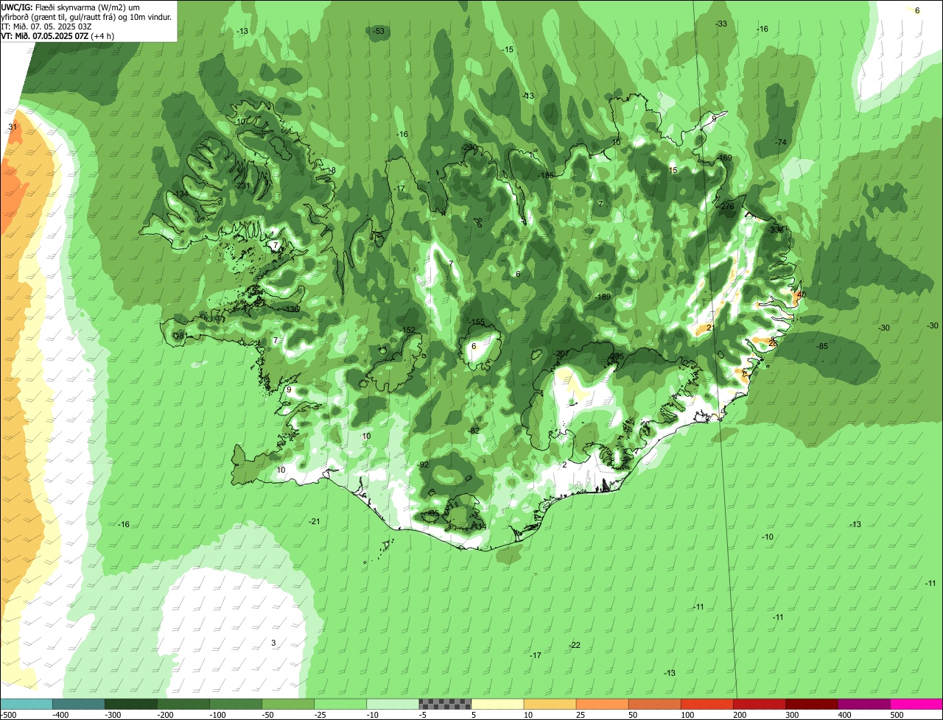
Task: Click the yellow-orange swatch between 10 and 25
Action: 550,705
